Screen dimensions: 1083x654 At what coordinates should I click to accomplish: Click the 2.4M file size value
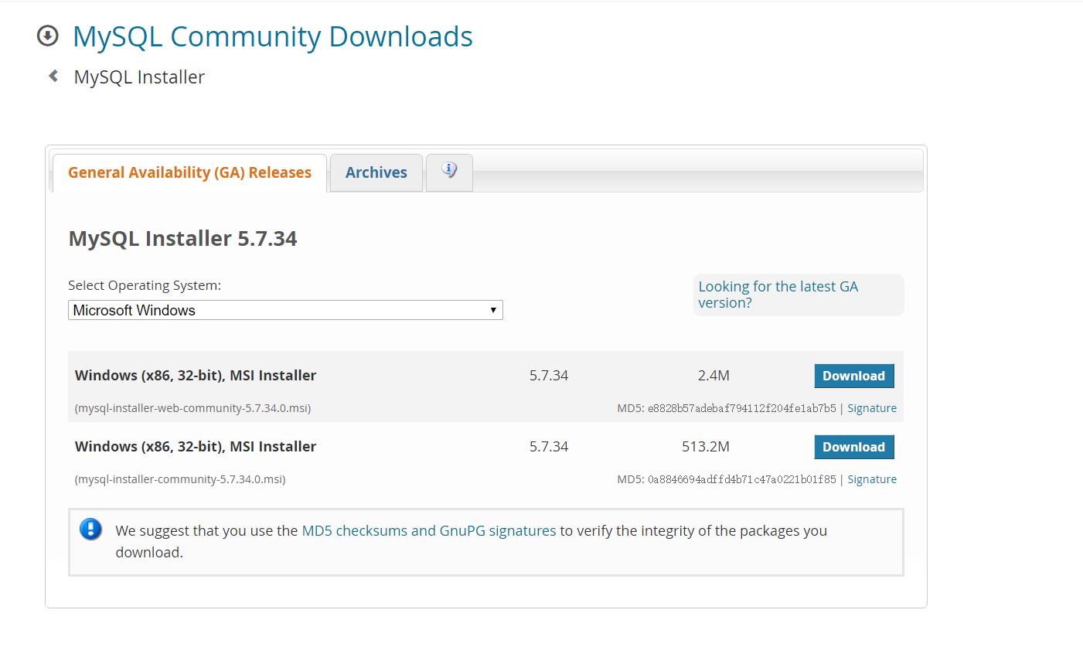[x=713, y=376]
